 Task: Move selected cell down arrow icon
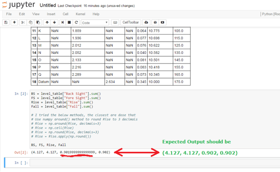pyautogui.click(x=54, y=22)
